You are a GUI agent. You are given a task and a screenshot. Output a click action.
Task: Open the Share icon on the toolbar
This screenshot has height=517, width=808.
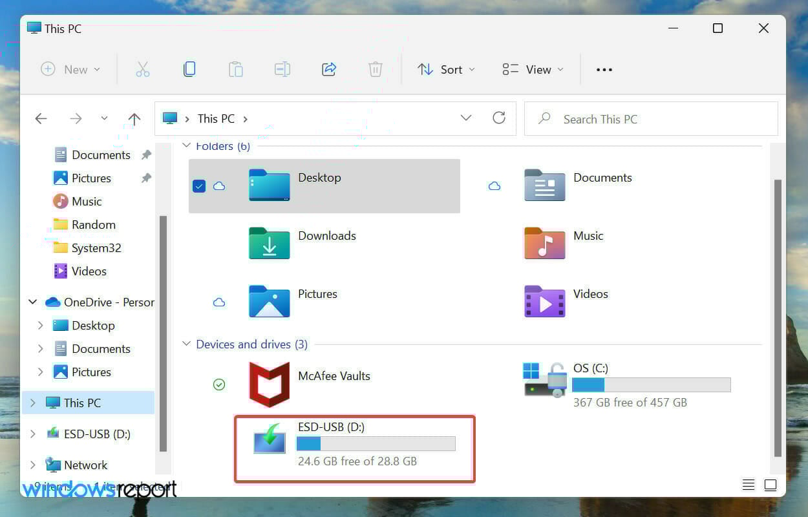tap(328, 69)
